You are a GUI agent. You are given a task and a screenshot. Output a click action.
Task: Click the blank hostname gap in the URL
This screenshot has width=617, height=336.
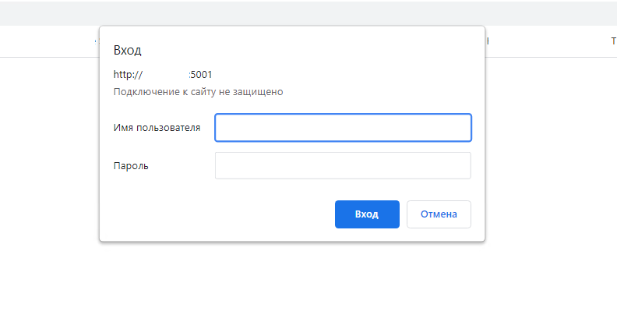pyautogui.click(x=165, y=75)
